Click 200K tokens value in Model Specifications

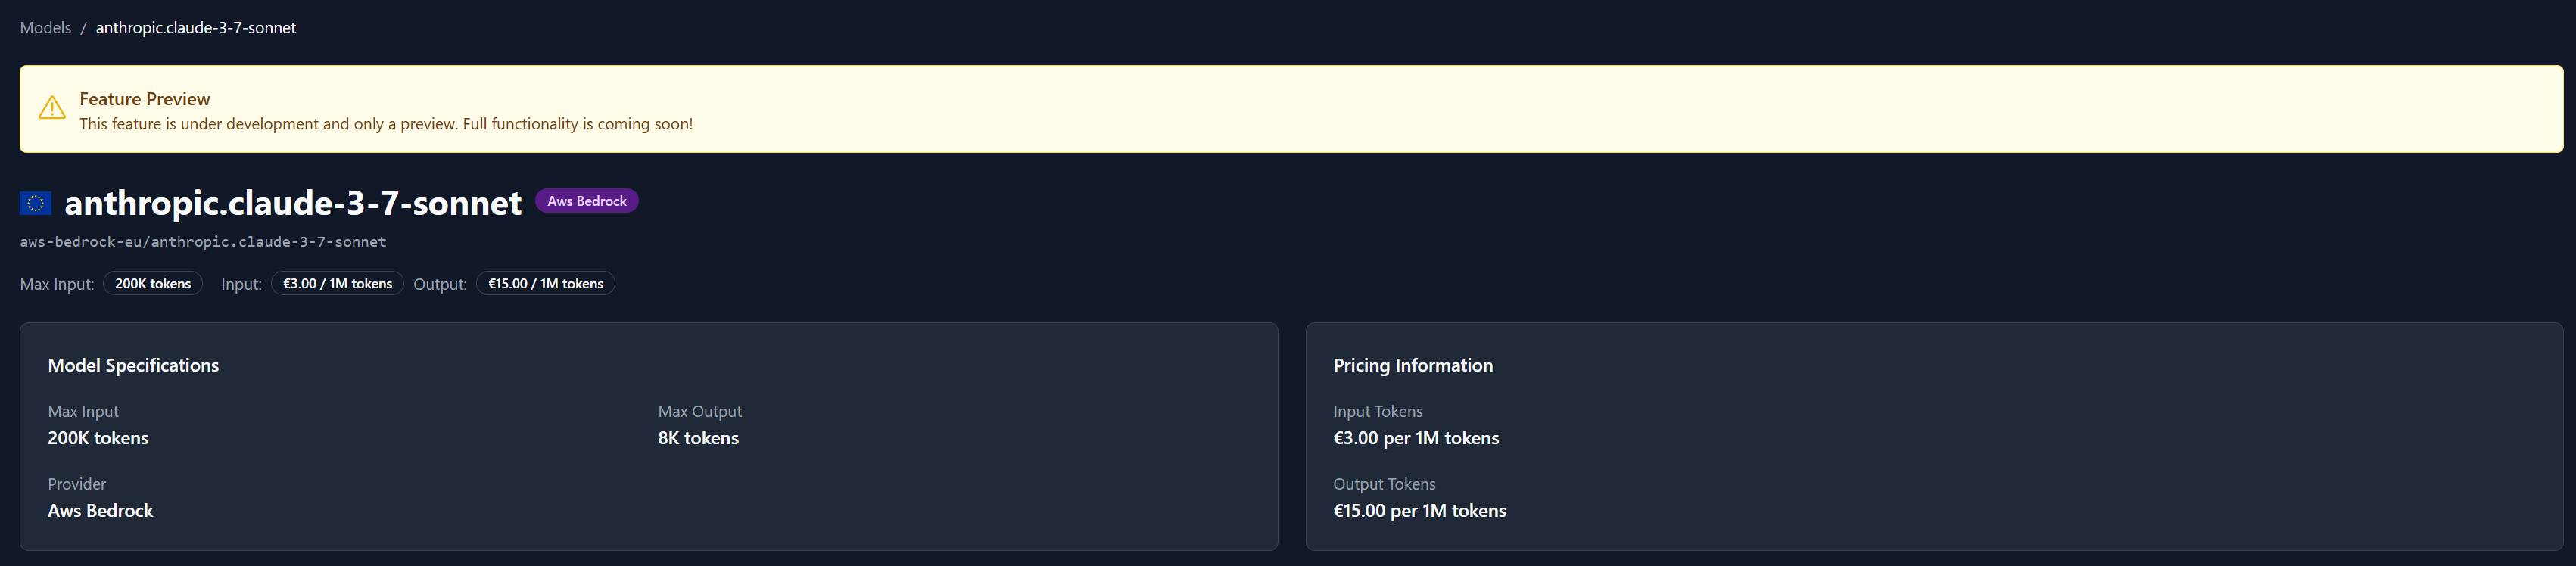click(98, 438)
